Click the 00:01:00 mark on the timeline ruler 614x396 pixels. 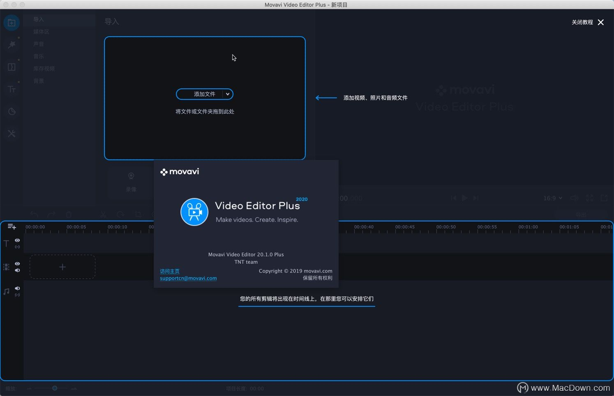[x=528, y=227]
